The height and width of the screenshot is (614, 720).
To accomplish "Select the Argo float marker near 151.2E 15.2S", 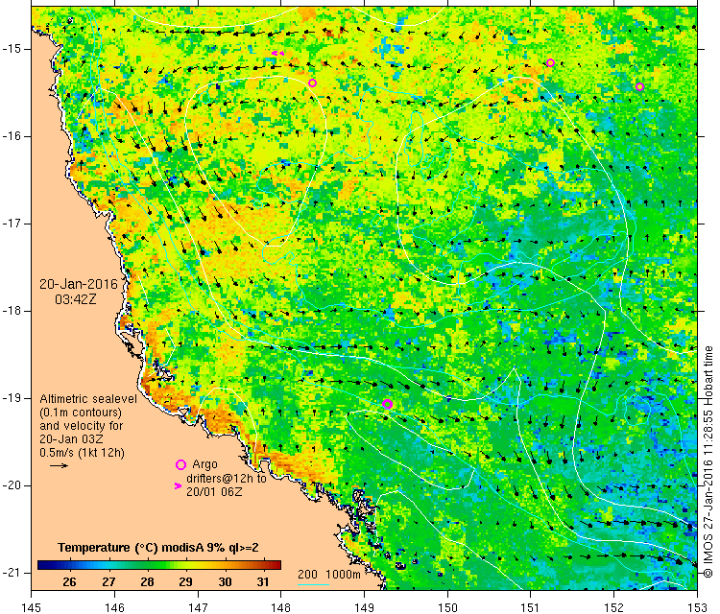I will pos(551,63).
